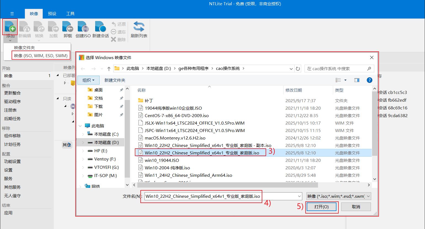Click the 取消 (Cancel) button
Screen dimensions: 425x229
356,207
